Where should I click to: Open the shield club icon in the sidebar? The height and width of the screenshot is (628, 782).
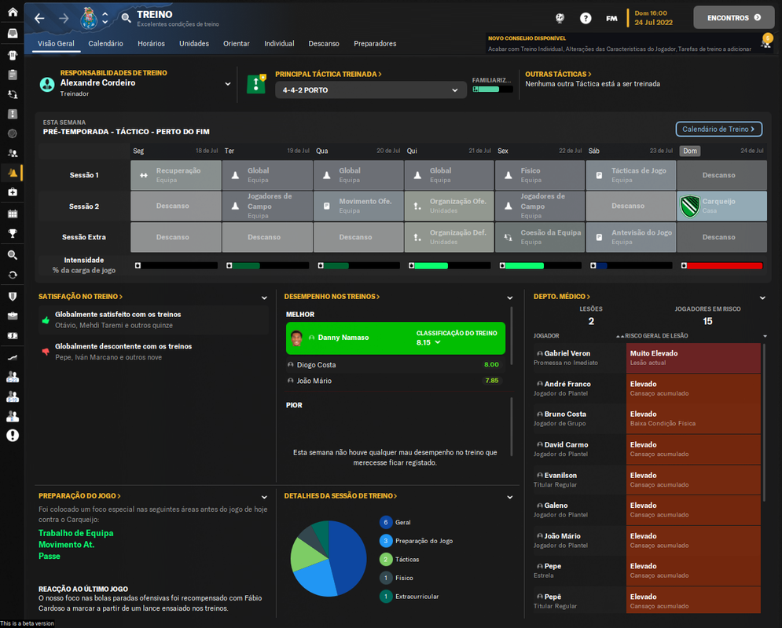(x=13, y=296)
